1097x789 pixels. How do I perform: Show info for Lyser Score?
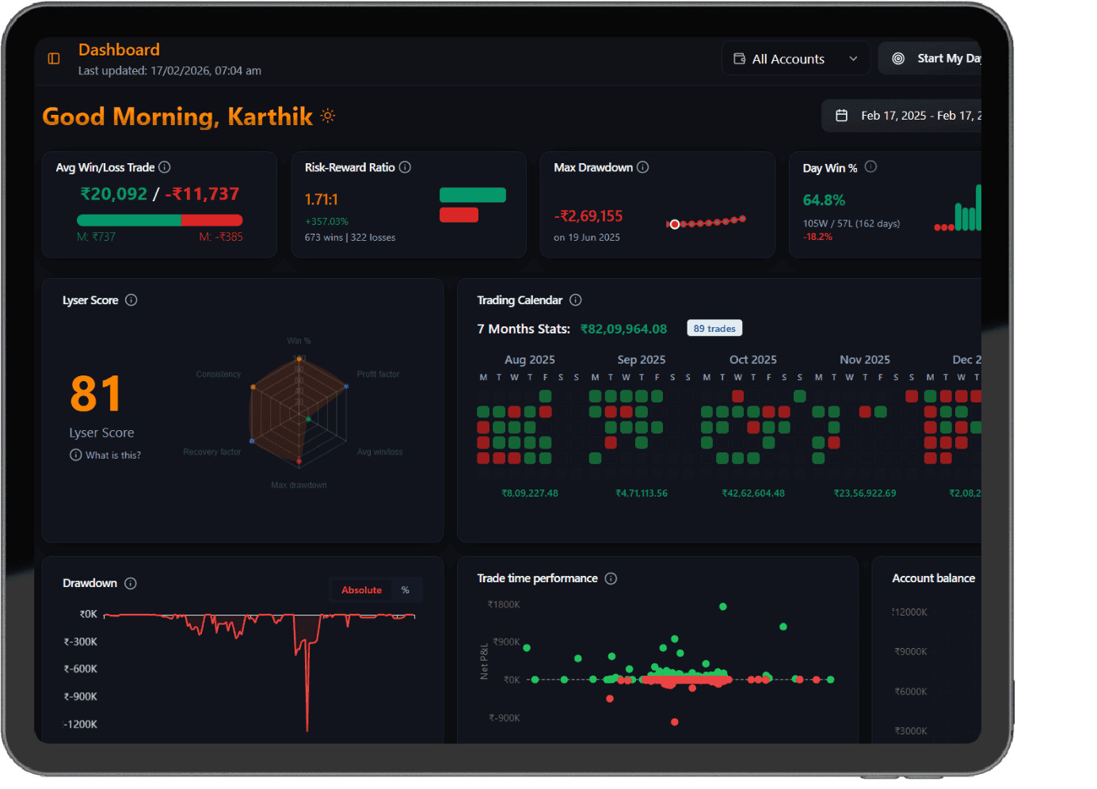(x=131, y=300)
